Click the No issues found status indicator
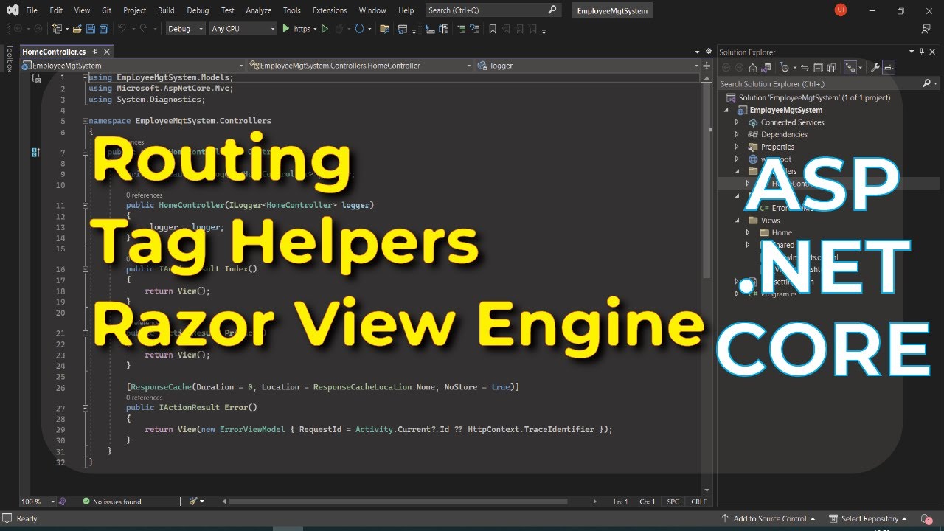Screen dimensions: 944x531 (x=111, y=502)
